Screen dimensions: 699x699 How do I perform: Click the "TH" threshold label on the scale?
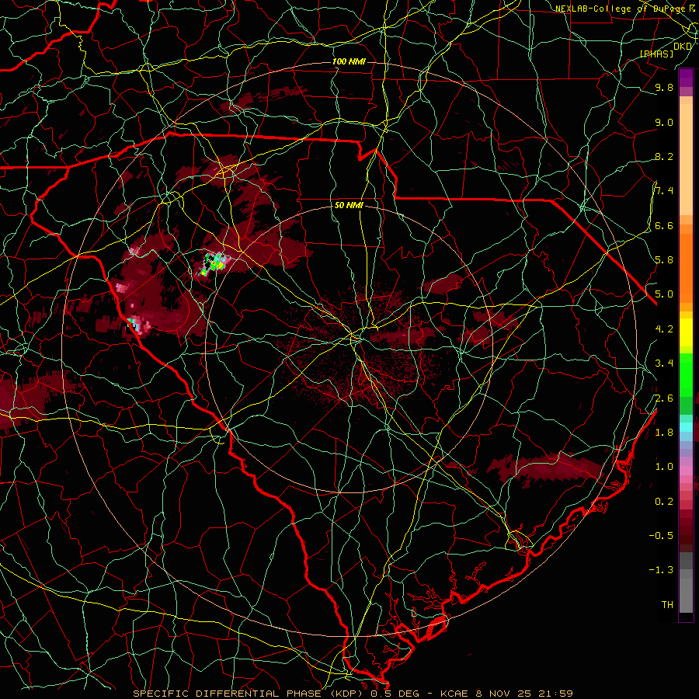667,604
